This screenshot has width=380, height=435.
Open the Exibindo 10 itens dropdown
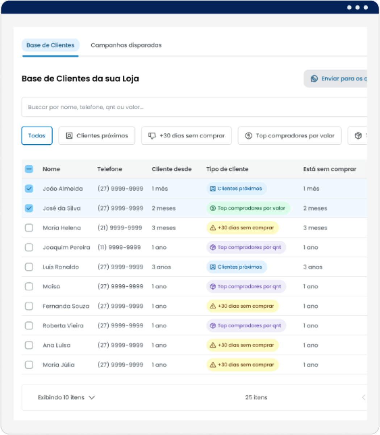pos(66,398)
